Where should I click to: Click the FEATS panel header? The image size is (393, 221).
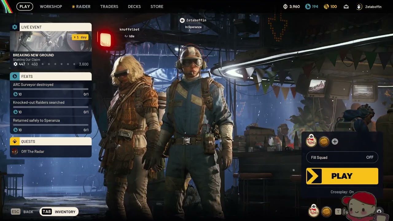pyautogui.click(x=51, y=76)
